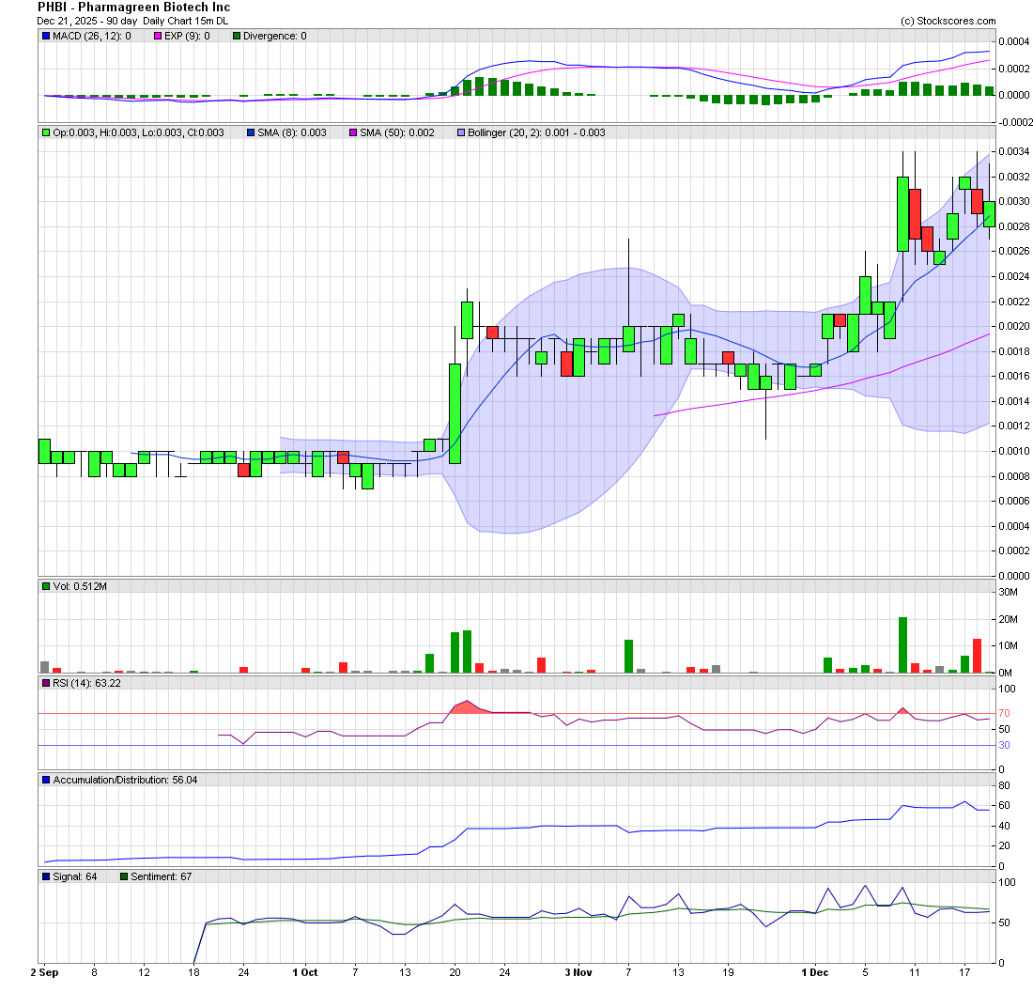
Task: Click the '2 Sep' date label on the axis
Action: (x=45, y=972)
